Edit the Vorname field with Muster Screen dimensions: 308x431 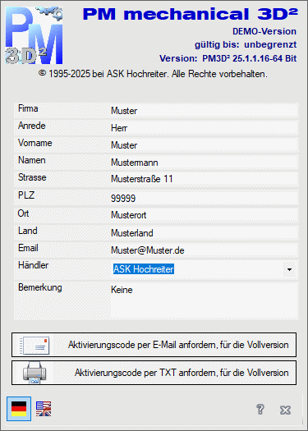click(204, 145)
